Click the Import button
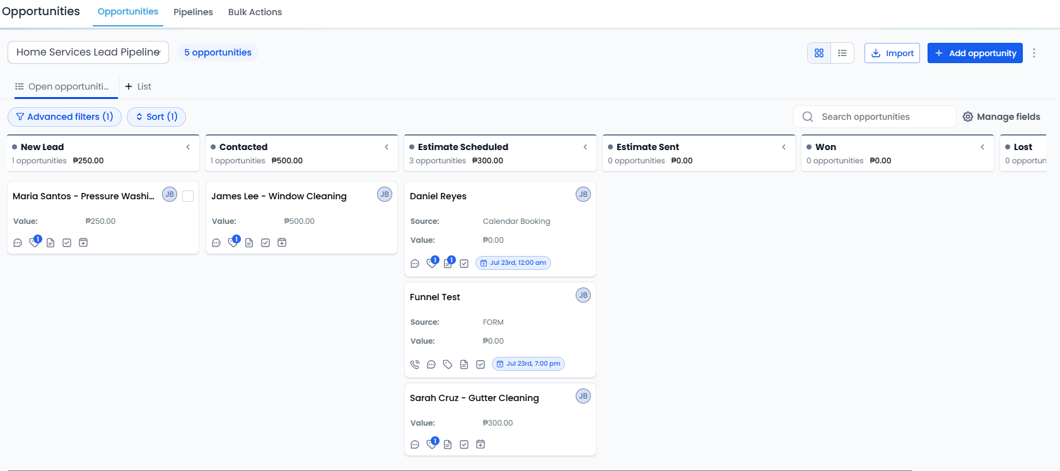The image size is (1060, 471). click(x=892, y=53)
